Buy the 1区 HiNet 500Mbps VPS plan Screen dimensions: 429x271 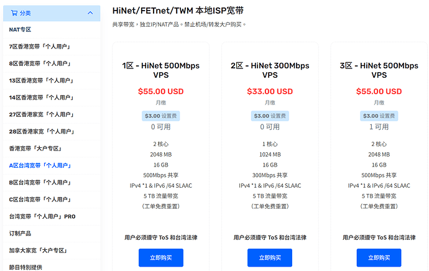click(x=161, y=257)
